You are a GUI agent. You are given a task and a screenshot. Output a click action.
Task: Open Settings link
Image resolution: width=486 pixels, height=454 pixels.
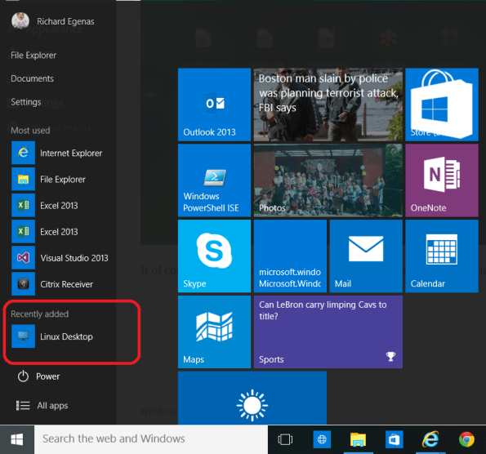pyautogui.click(x=26, y=101)
